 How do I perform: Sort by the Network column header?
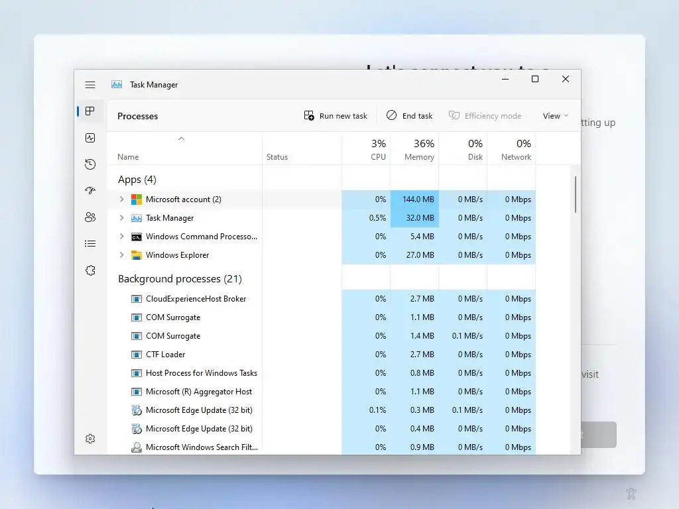511,148
